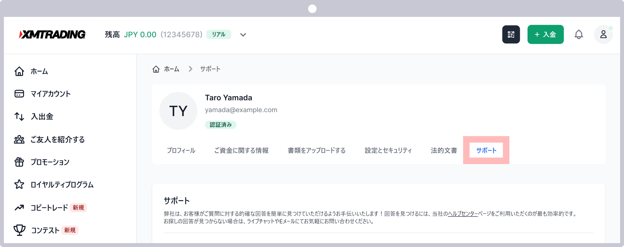Open ご友人を紹介する in sidebar
Image resolution: width=624 pixels, height=247 pixels.
58,139
